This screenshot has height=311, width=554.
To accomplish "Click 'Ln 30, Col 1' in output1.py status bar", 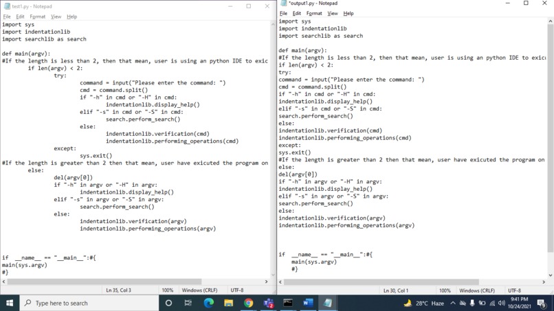I will [396, 290].
